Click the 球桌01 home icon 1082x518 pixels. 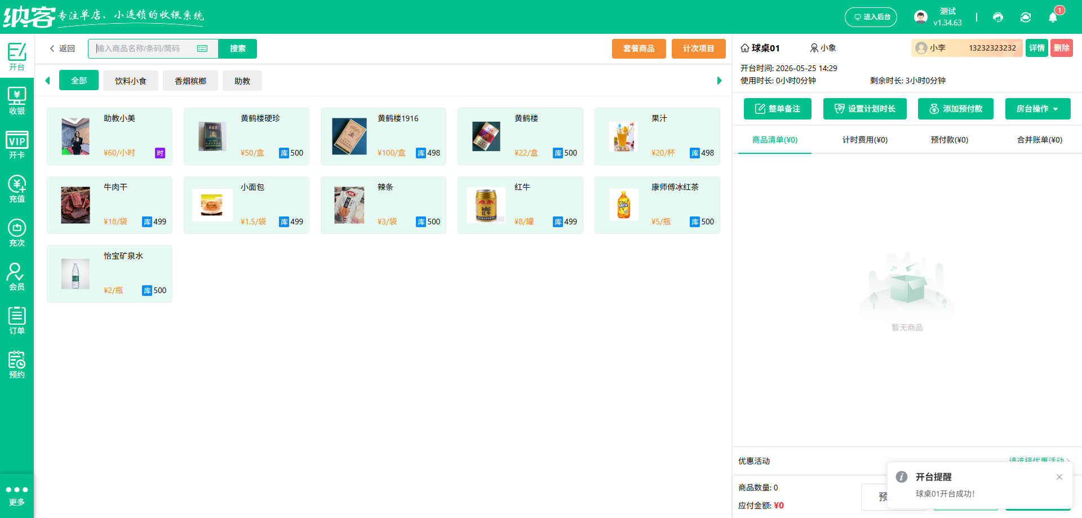745,48
